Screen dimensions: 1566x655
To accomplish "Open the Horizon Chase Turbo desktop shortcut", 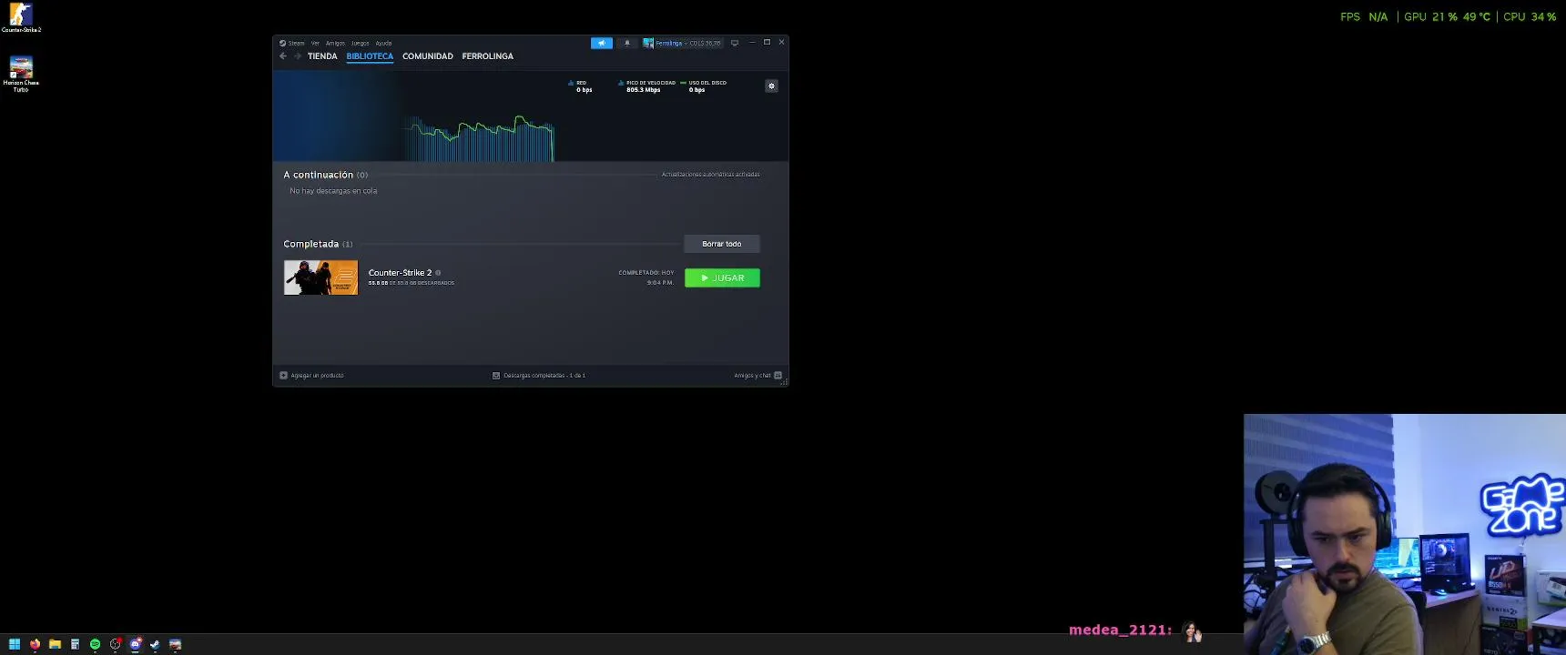I will 21,74.
